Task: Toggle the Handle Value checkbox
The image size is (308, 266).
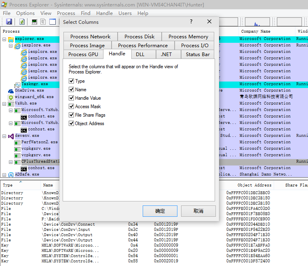Action: pos(71,98)
